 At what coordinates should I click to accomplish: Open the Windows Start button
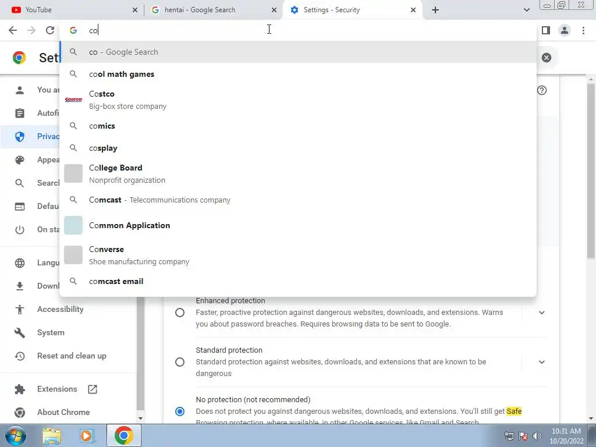point(16,435)
